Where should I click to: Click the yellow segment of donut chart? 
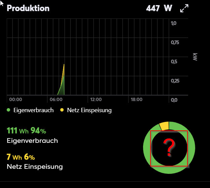164,126
